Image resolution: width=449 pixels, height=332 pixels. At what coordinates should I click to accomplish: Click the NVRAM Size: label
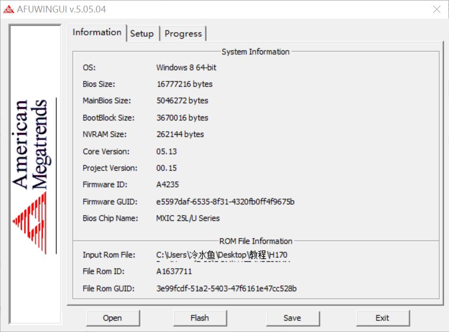[105, 134]
